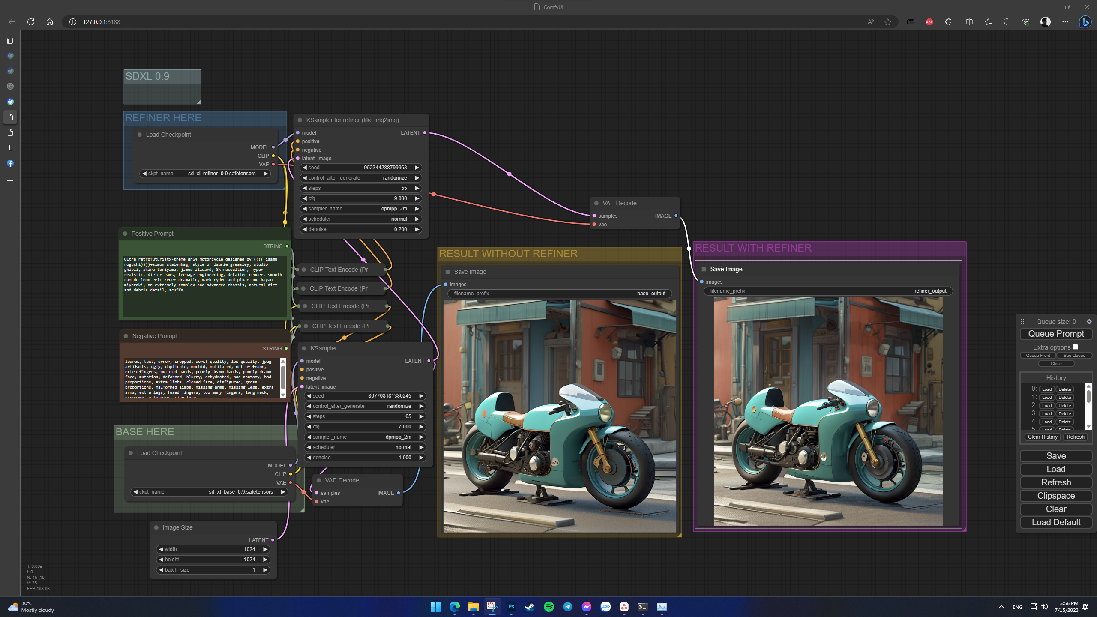The height and width of the screenshot is (617, 1097).
Task: Click the Queue Prompt button
Action: 1056,334
